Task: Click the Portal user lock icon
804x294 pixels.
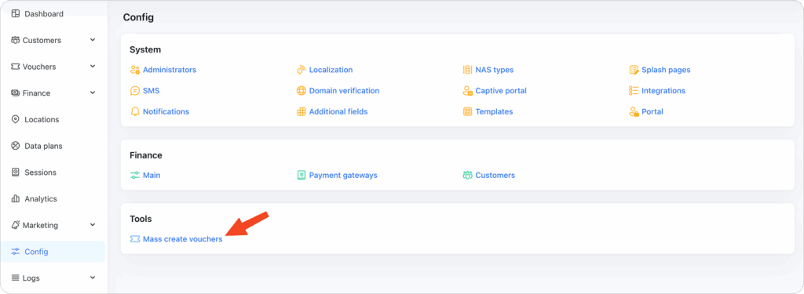Action: (634, 111)
